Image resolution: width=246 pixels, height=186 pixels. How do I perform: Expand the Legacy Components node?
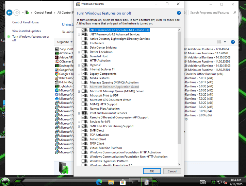coord(79,74)
